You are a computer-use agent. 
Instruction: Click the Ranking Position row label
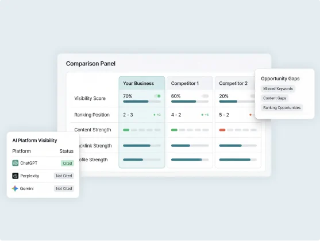(92, 115)
